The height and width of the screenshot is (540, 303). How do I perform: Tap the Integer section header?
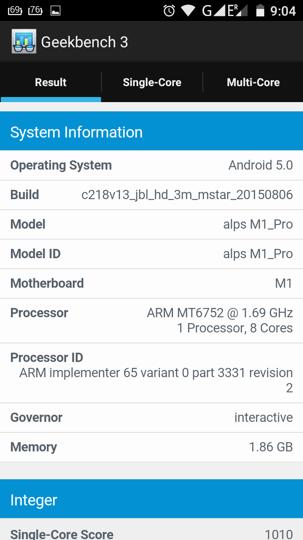tap(151, 500)
